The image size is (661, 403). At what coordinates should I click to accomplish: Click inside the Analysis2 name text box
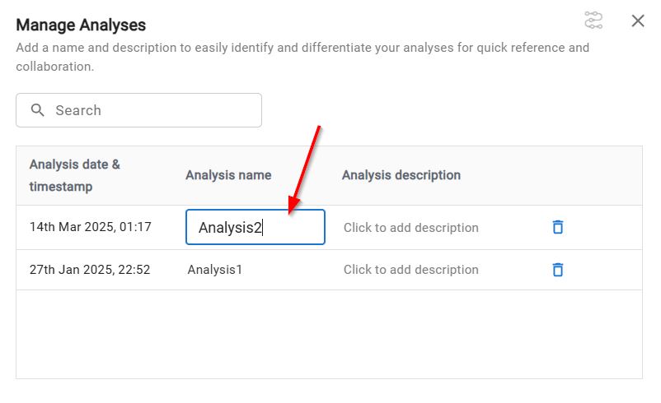255,228
